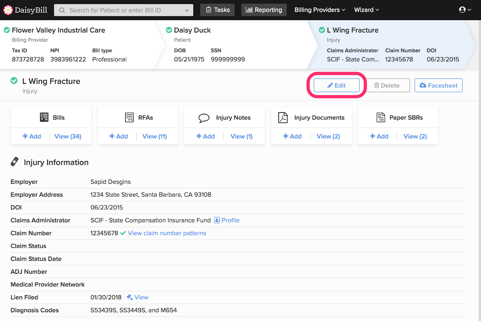Click the Injury Documents PDF icon
The image size is (481, 321).
pos(283,118)
